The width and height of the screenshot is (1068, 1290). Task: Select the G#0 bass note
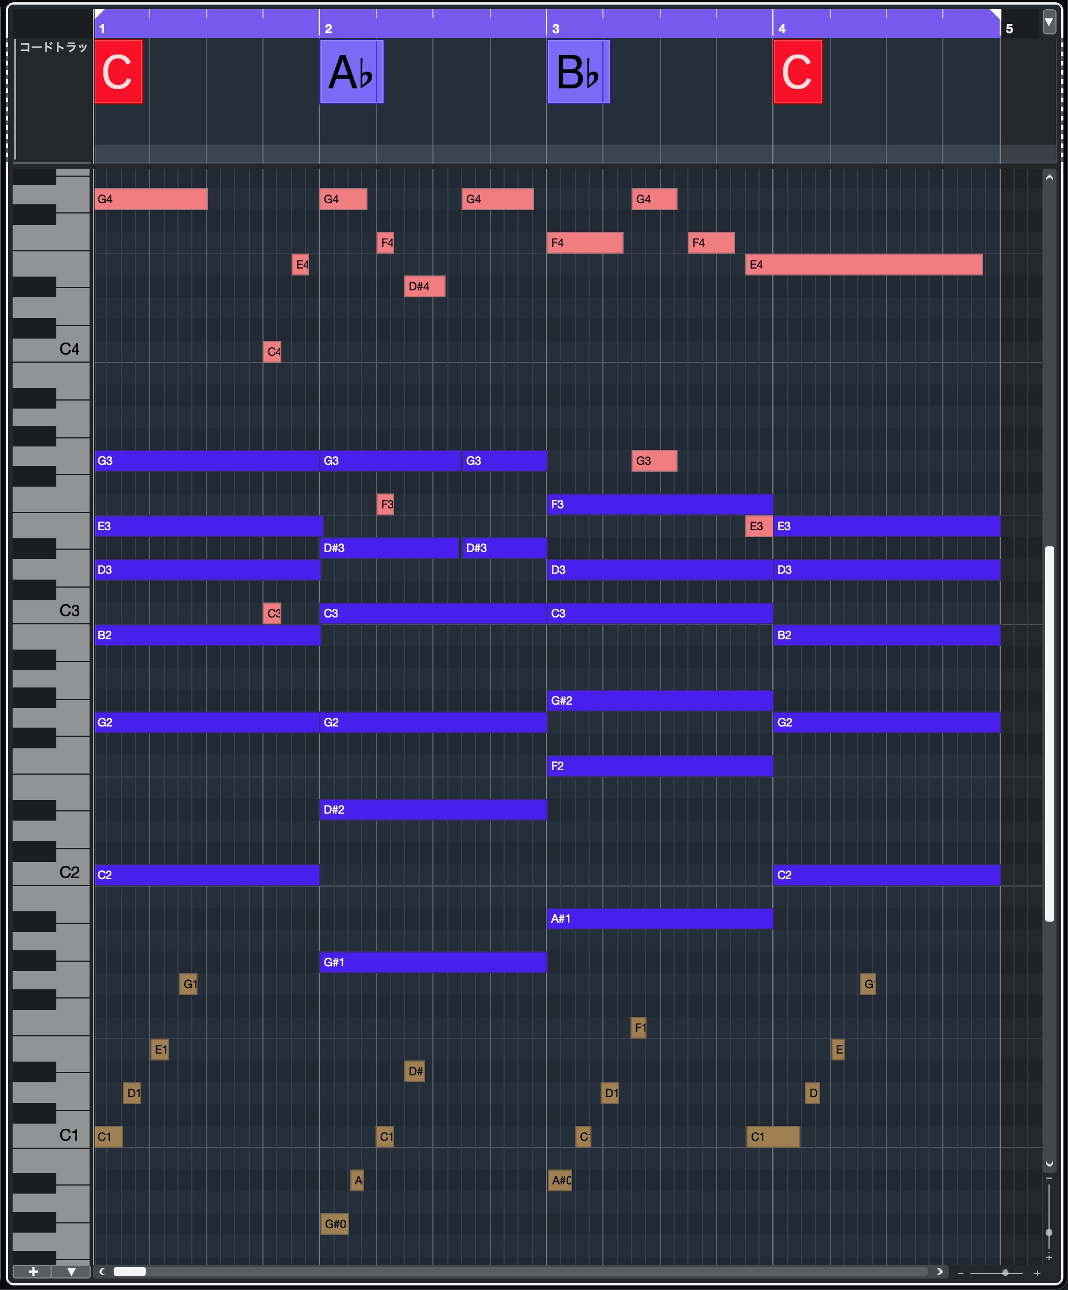[334, 1224]
